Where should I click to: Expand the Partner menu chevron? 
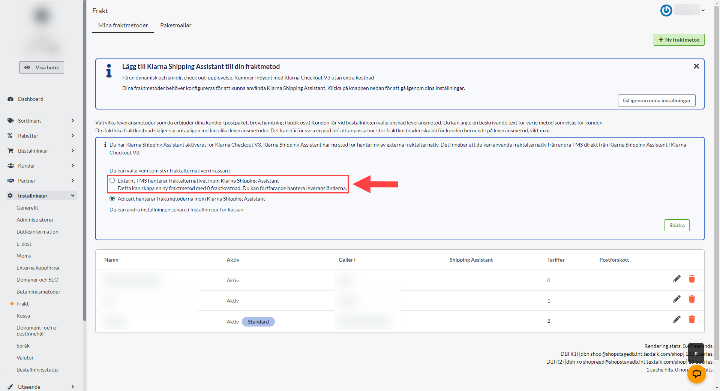73,181
